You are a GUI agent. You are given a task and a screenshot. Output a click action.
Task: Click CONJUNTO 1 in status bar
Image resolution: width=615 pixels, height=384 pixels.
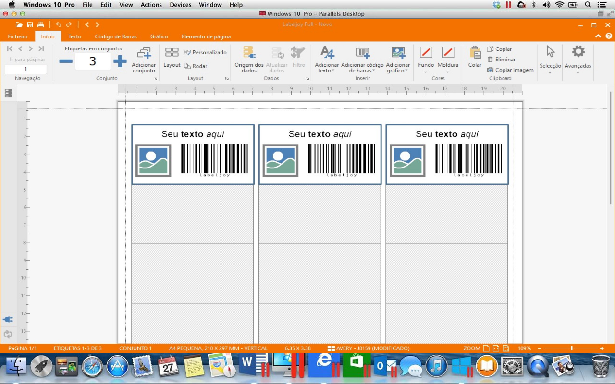135,348
